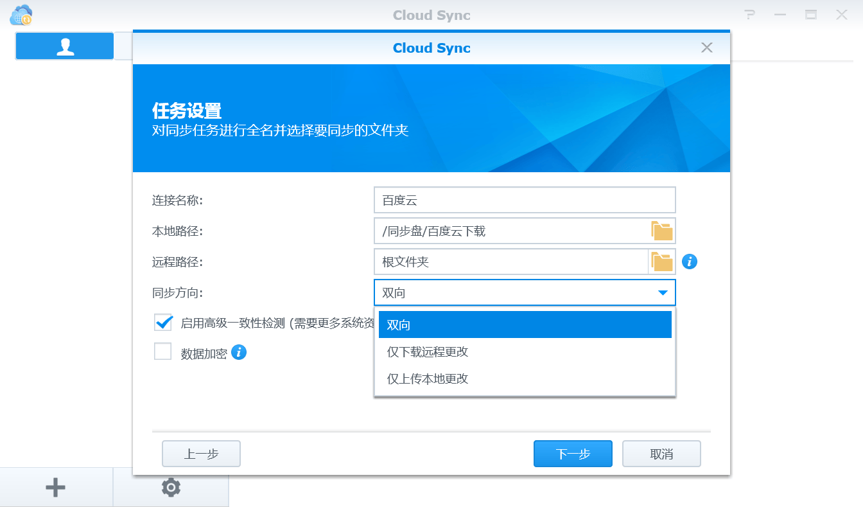
Task: Add a new connection with plus icon
Action: tap(56, 488)
